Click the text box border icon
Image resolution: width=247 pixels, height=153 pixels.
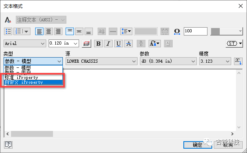click(168, 43)
